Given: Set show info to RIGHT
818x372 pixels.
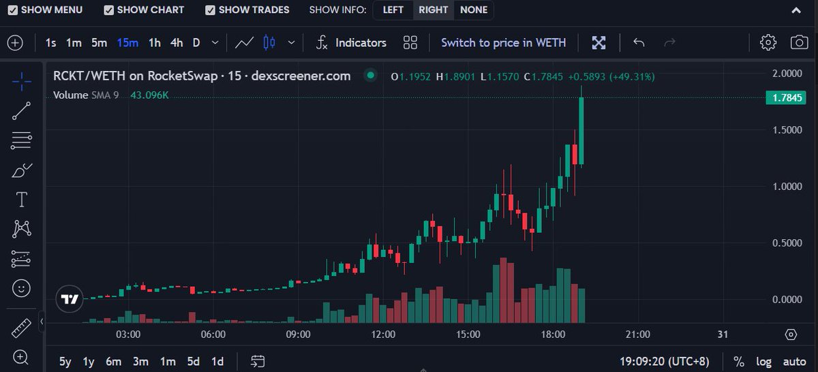Looking at the screenshot, I should click(x=434, y=10).
